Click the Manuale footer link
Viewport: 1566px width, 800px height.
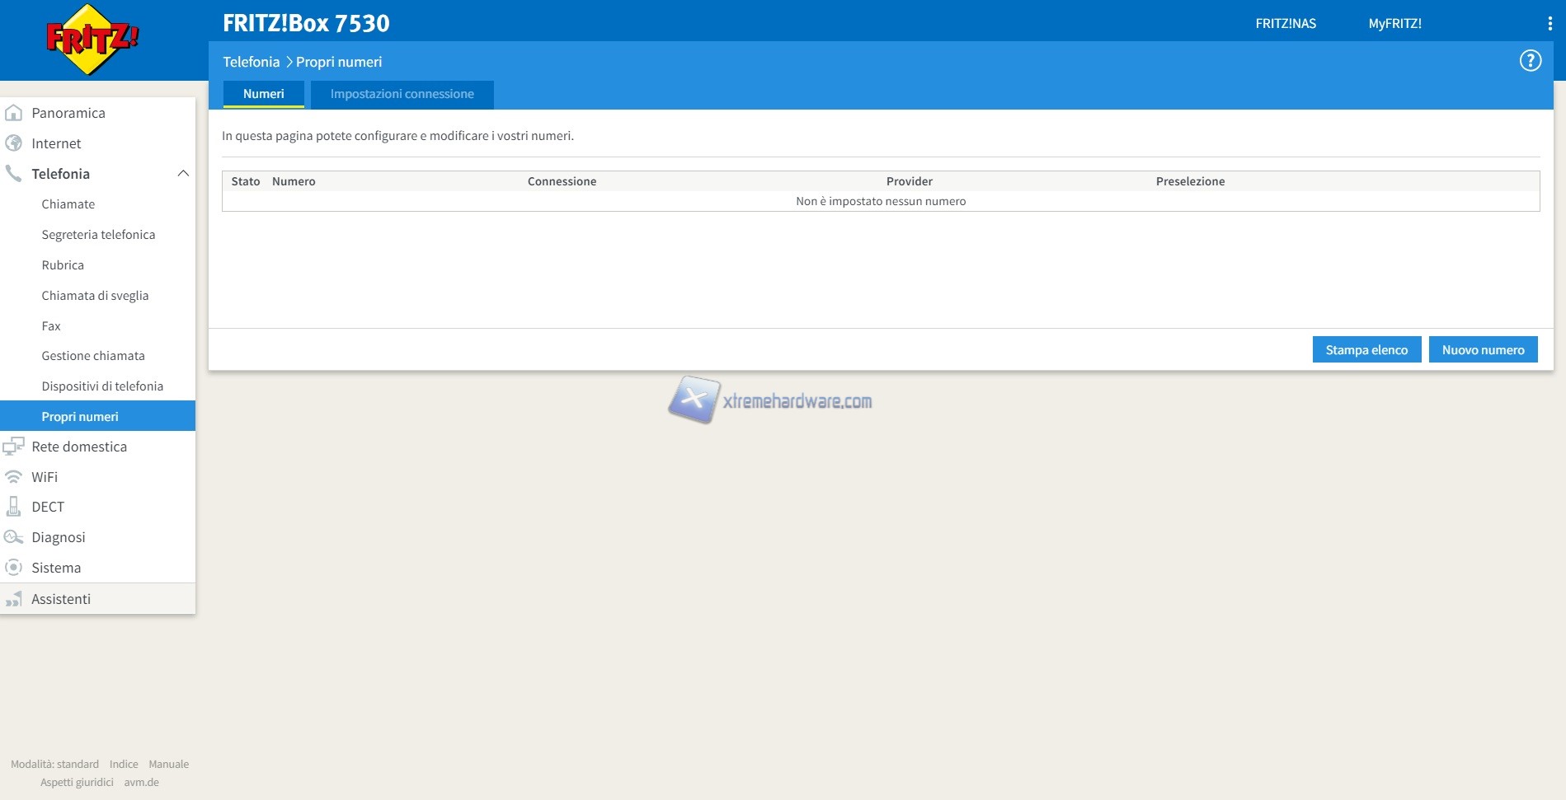tap(168, 765)
